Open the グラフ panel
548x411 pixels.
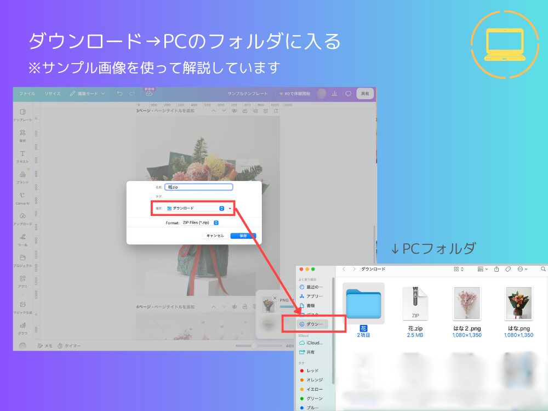(x=22, y=328)
